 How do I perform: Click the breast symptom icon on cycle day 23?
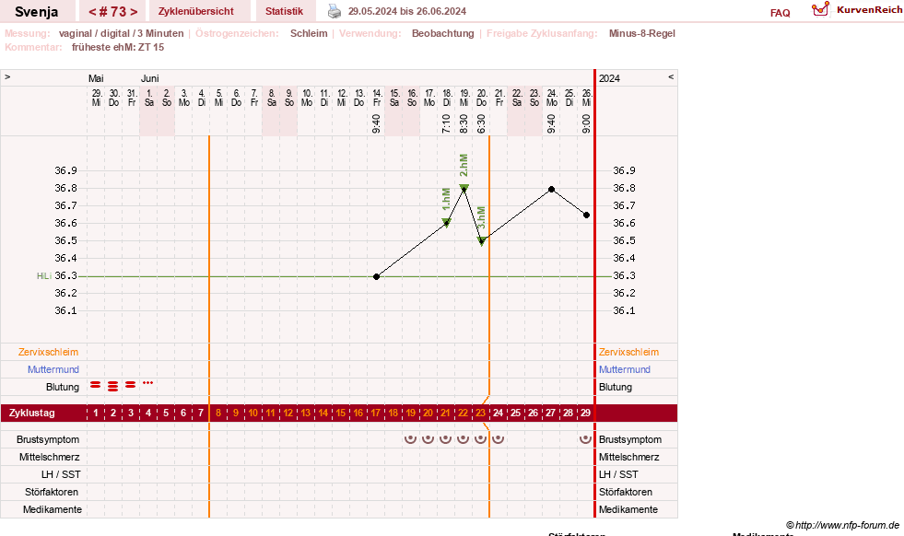tap(481, 439)
